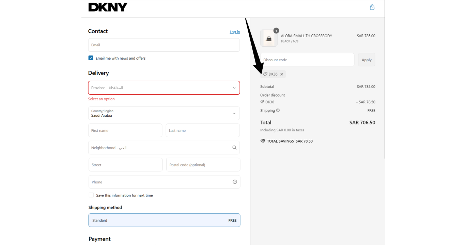Click the Total Savings tag icon
Viewport: 466px width, 245px height.
(263, 141)
